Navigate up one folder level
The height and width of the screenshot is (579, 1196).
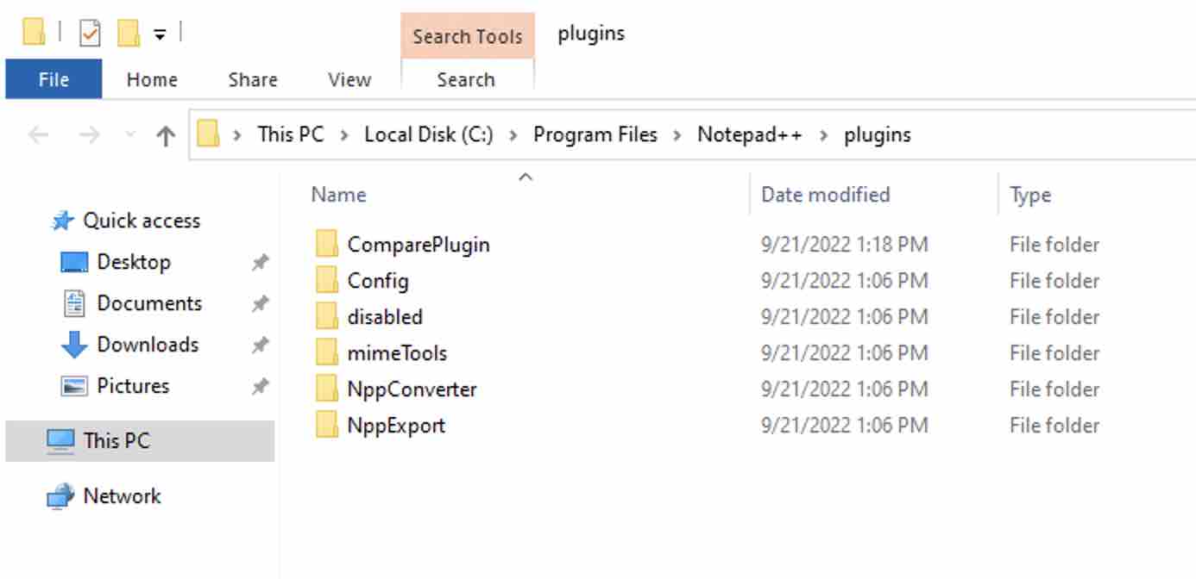pyautogui.click(x=164, y=134)
